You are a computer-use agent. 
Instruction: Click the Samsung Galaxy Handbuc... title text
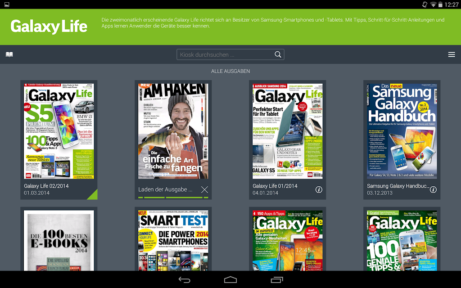click(398, 186)
